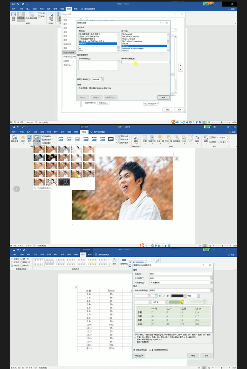Open table Layout tab in bottom window
Viewport: 247px width, 369px height.
pyautogui.click(x=89, y=255)
